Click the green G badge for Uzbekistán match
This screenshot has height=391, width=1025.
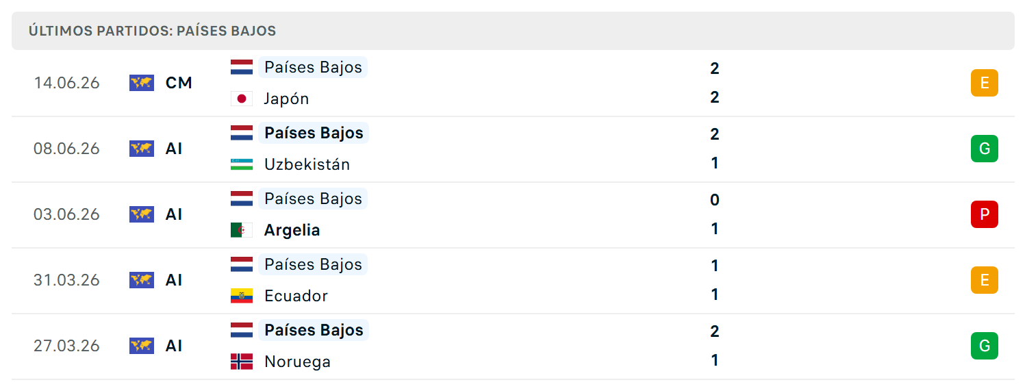[985, 149]
